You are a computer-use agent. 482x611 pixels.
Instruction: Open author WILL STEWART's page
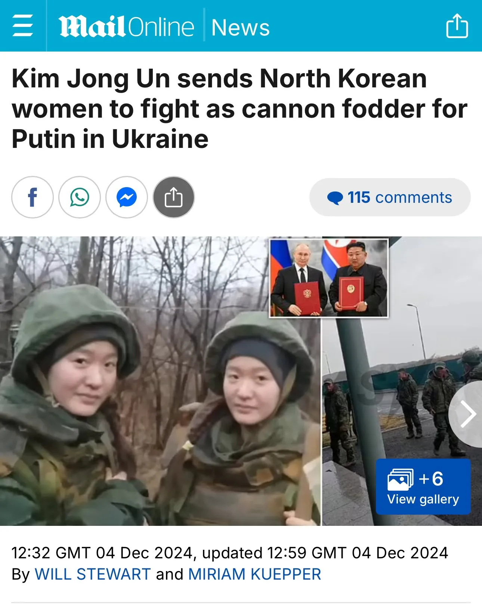pos(93,574)
